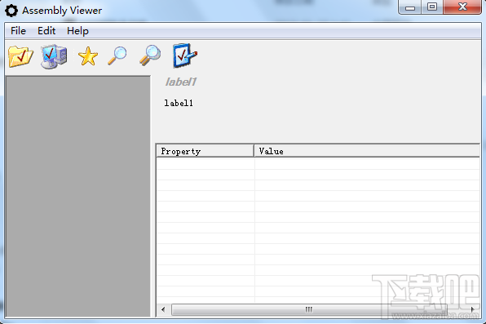The width and height of the screenshot is (486, 324).
Task: Open assembly file via folder icon
Action: click(x=20, y=56)
